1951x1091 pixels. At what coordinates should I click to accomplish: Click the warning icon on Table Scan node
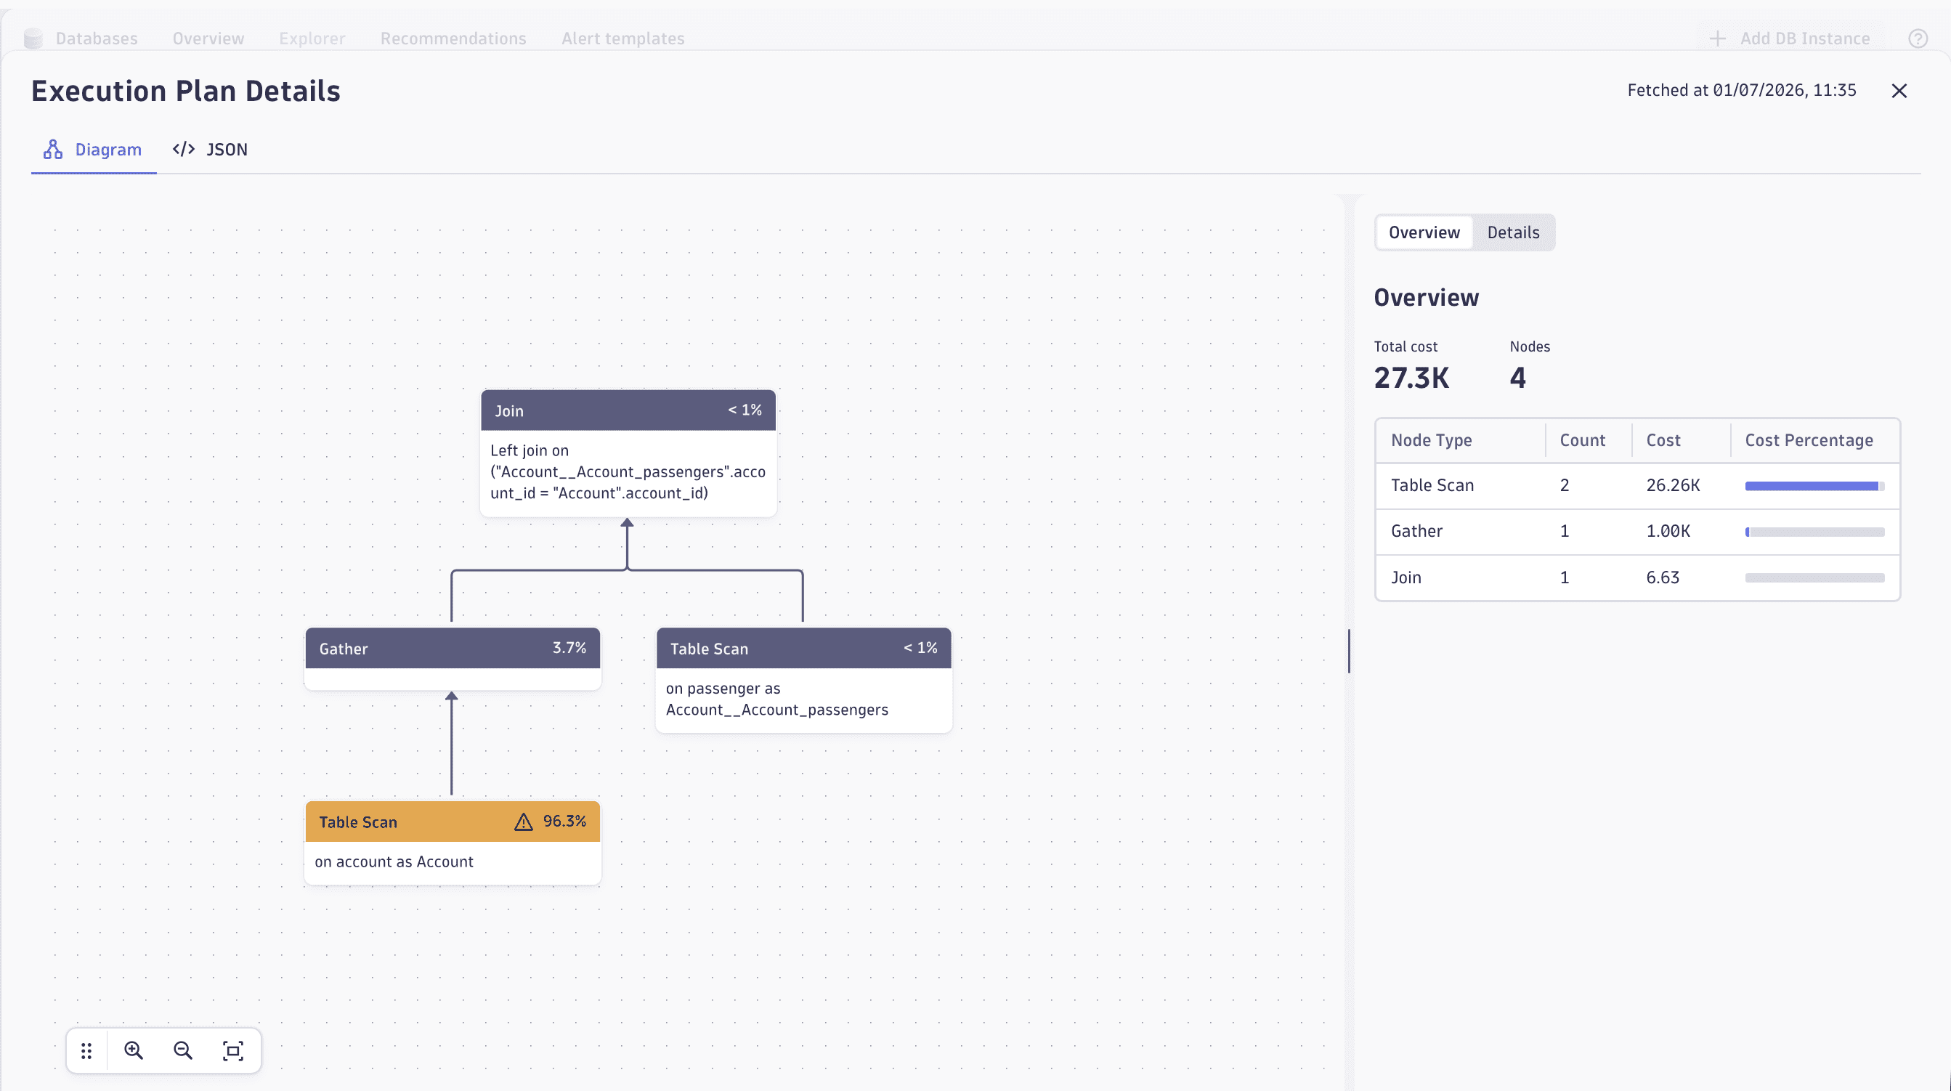click(x=524, y=822)
